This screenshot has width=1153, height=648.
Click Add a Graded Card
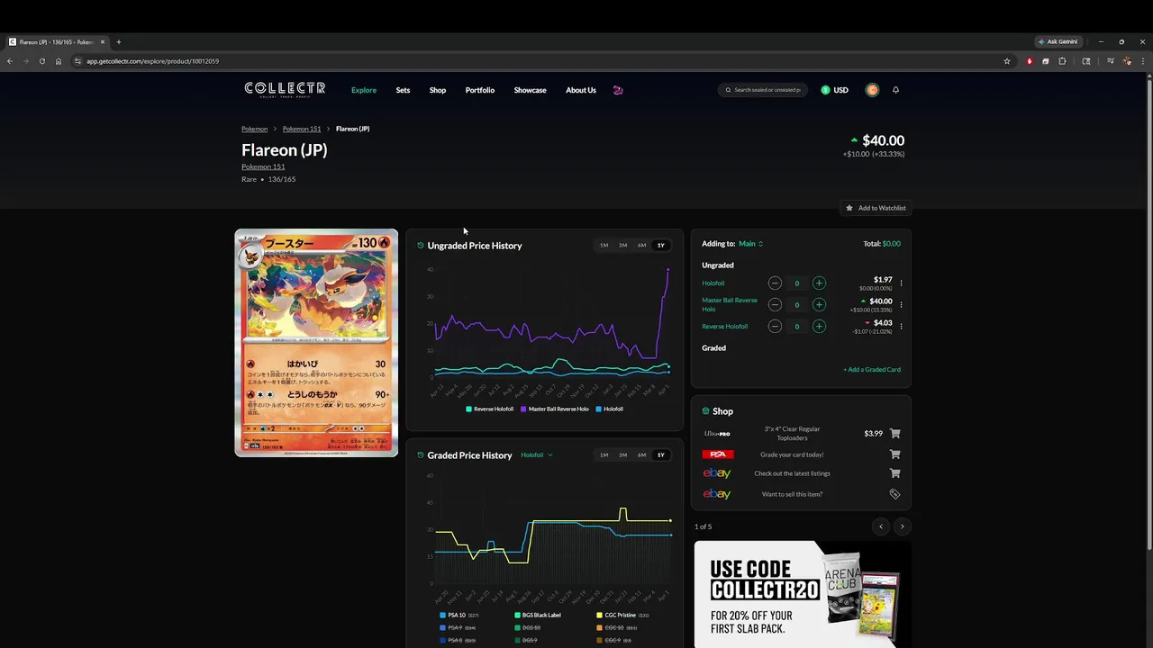coord(872,370)
